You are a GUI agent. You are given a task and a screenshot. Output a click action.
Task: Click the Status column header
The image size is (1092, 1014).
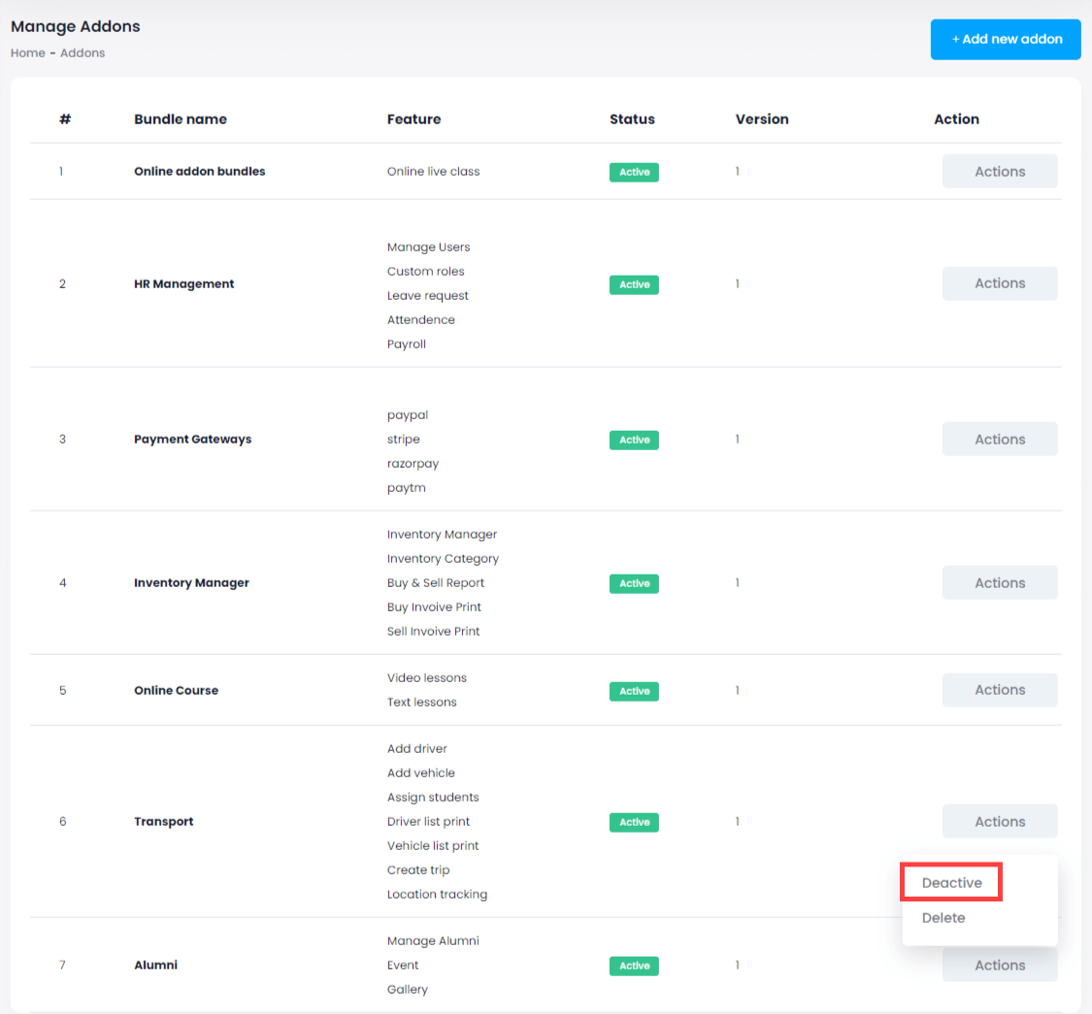tap(632, 119)
